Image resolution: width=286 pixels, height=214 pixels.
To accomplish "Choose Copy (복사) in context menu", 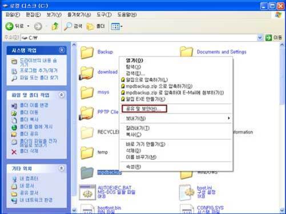I will tap(176, 135).
